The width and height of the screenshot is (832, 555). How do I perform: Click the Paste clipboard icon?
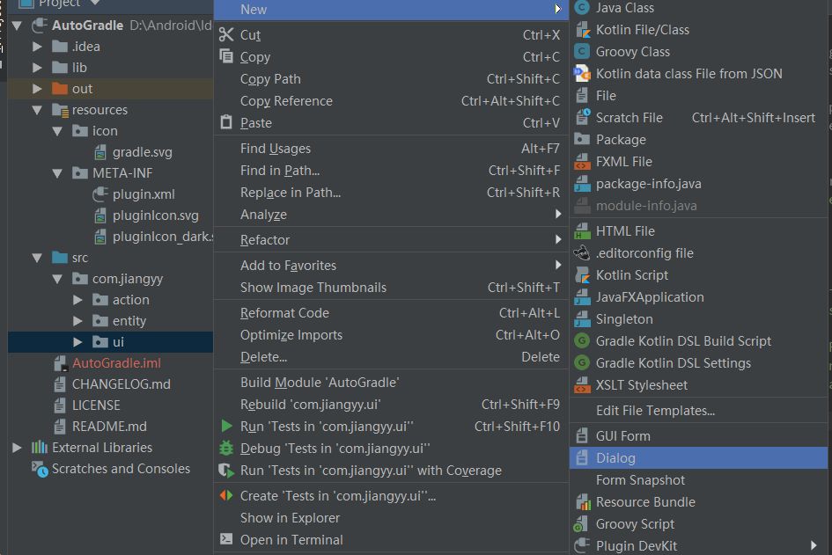click(226, 122)
